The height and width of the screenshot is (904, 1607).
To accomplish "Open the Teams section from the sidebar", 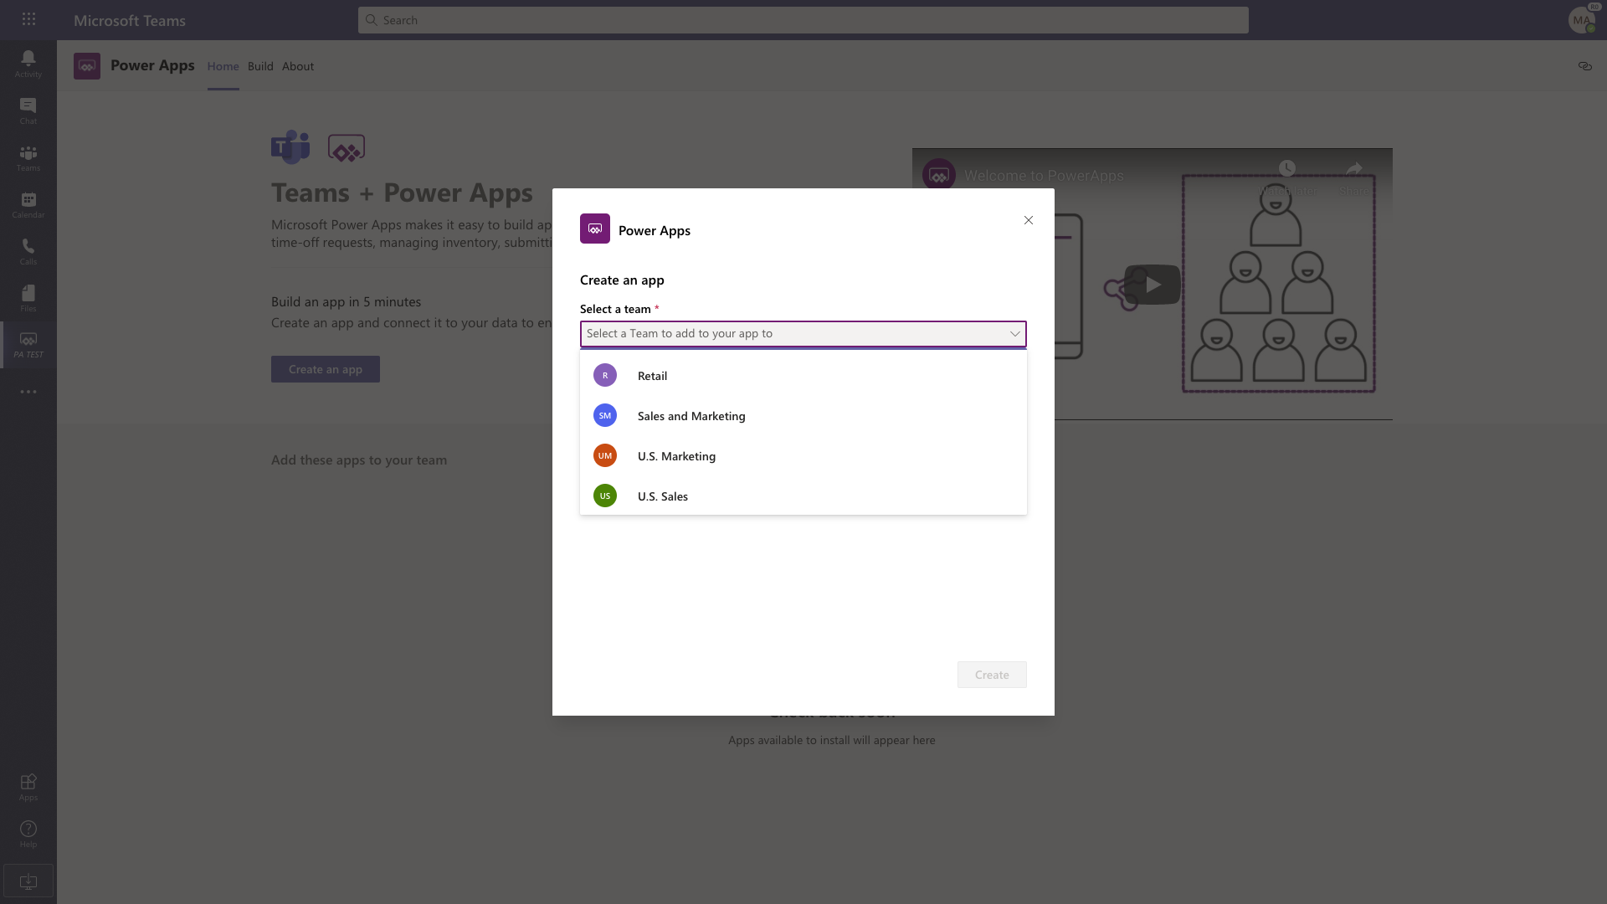I will tap(28, 157).
